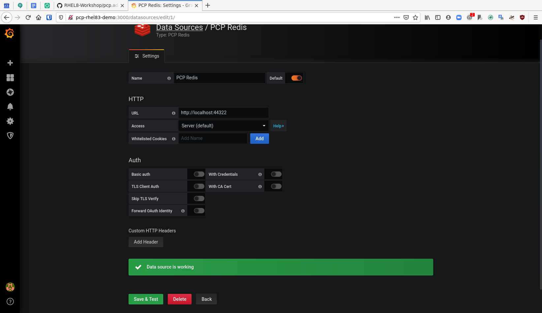This screenshot has width=542, height=313.
Task: Open the Dashboards grid icon
Action: pos(10,78)
